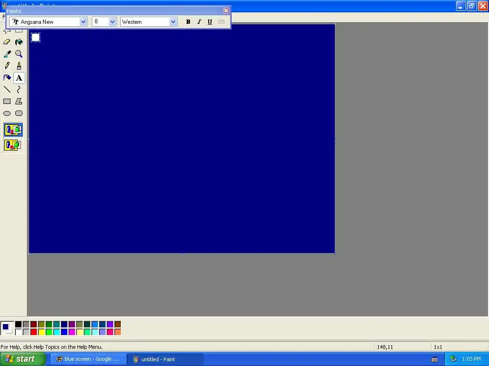Click the 1:03 PM taskbar clock
Image resolution: width=489 pixels, height=366 pixels.
471,359
